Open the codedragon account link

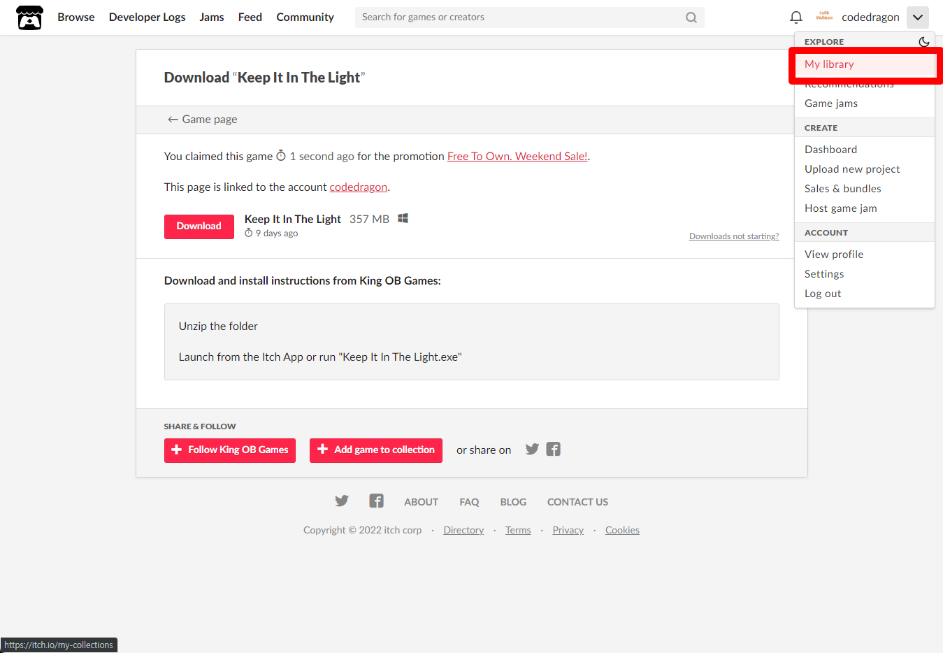pyautogui.click(x=358, y=187)
